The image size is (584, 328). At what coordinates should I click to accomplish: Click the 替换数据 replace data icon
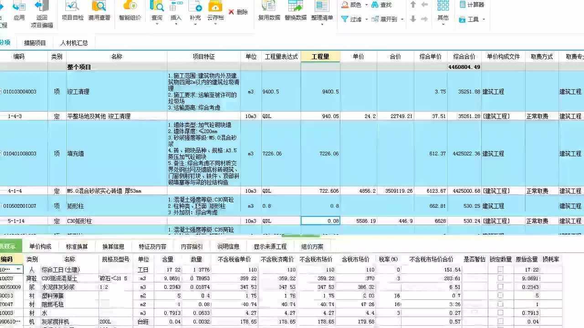[295, 6]
